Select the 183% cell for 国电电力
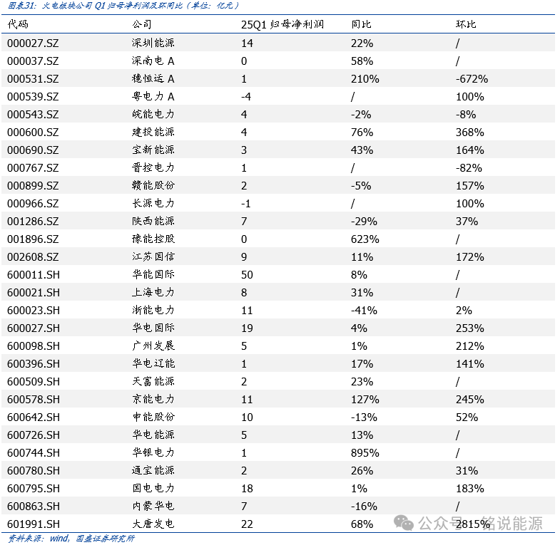Image resolution: width=560 pixels, height=545 pixels. click(470, 489)
